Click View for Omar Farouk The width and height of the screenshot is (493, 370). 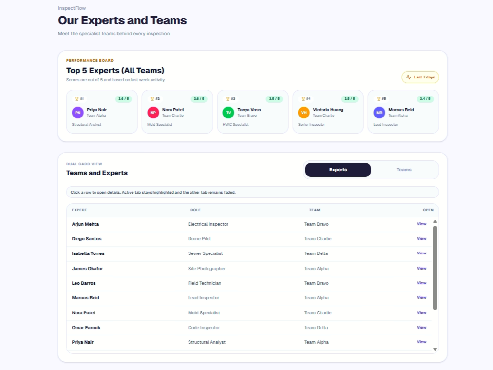[x=421, y=328]
